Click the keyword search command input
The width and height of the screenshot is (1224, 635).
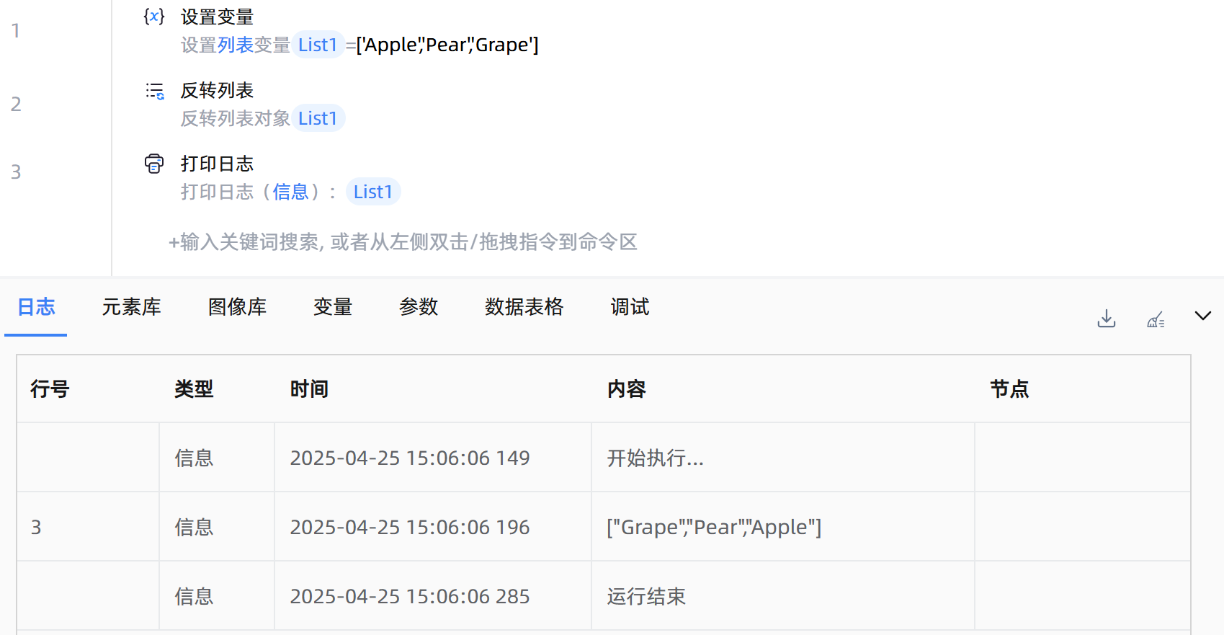pyautogui.click(x=403, y=242)
